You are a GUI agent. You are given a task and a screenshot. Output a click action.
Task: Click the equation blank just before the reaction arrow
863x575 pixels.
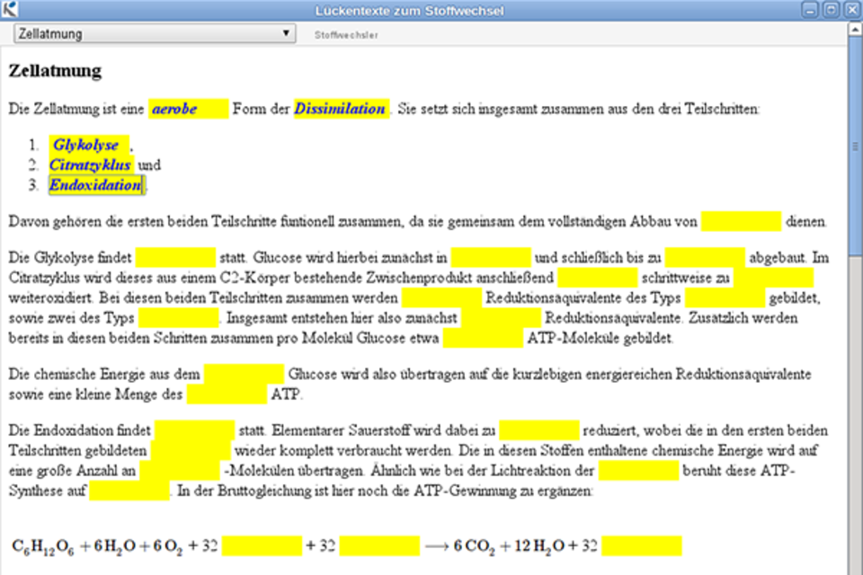(x=379, y=546)
